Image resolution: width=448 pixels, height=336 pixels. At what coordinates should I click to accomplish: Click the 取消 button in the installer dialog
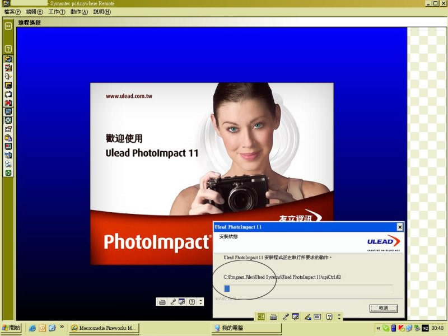384,308
